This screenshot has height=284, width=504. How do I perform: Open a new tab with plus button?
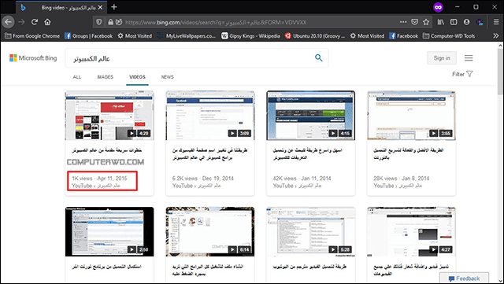tap(113, 7)
